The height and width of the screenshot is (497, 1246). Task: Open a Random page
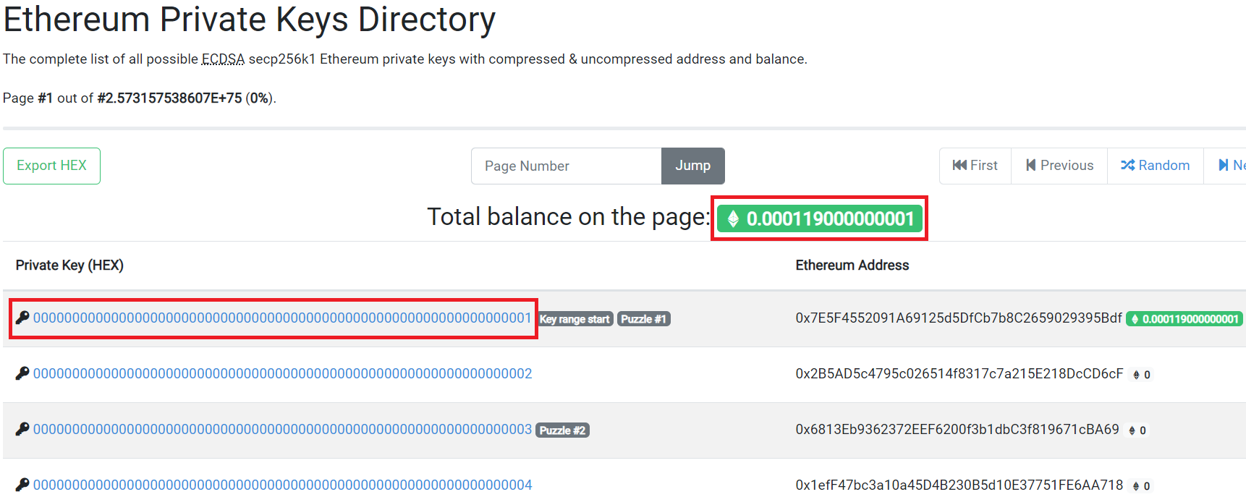(x=1156, y=166)
